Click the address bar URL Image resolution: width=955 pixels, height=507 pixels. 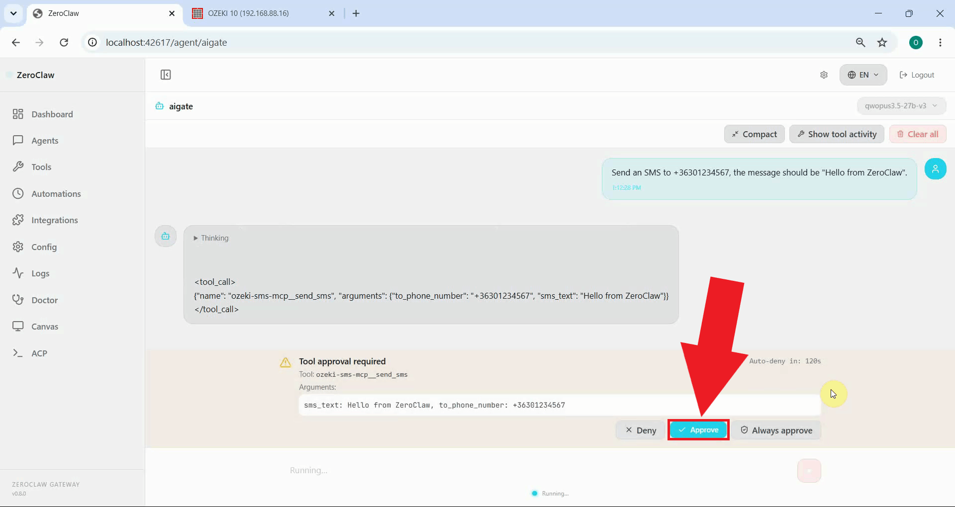(167, 43)
